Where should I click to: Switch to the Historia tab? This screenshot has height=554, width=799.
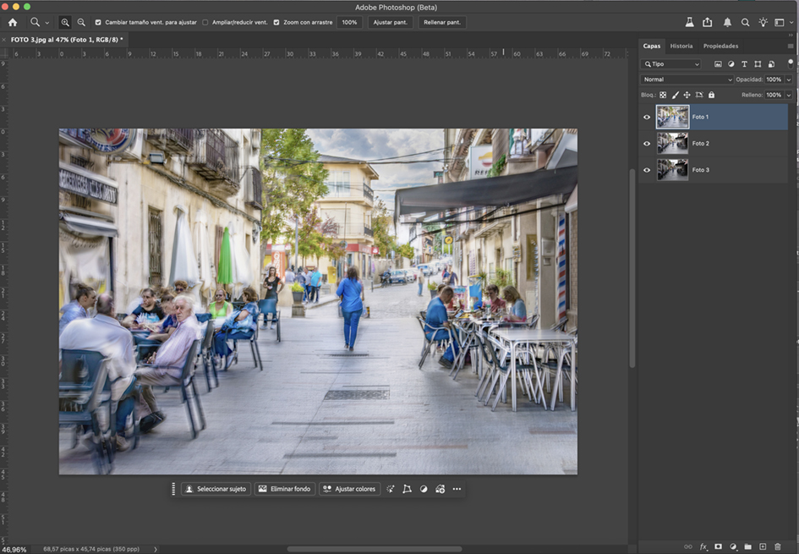(x=681, y=46)
